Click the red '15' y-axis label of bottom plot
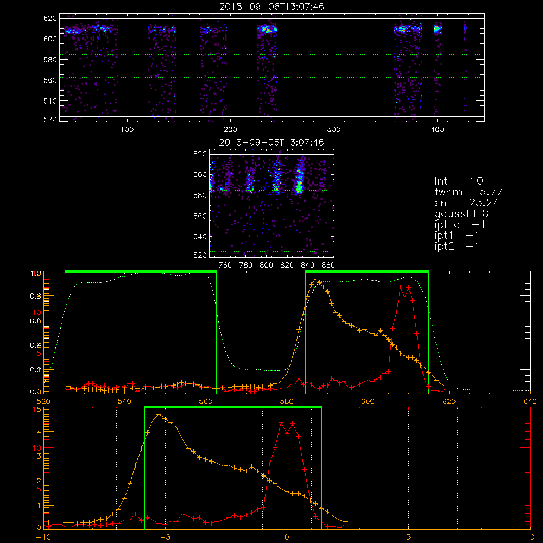 pos(37,409)
